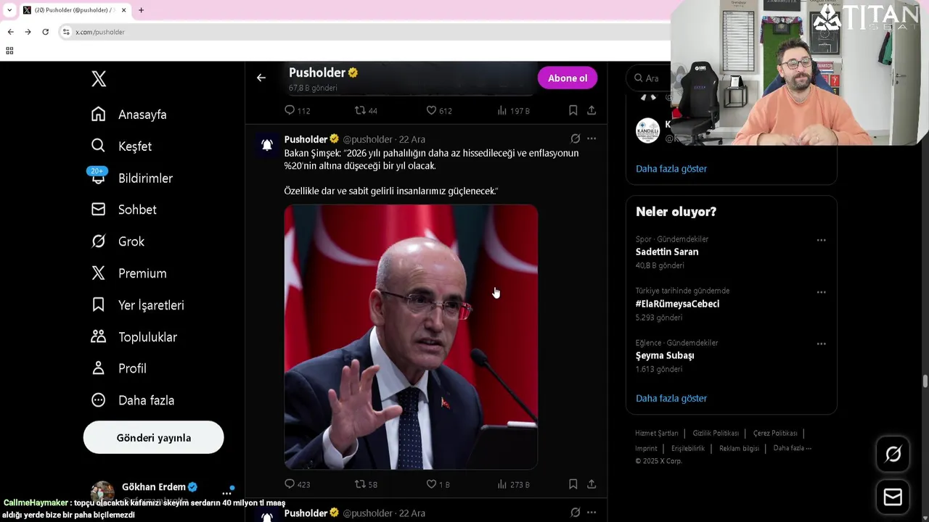Reply icon on post with 112 replies
Screen dimensions: 929x522
coord(290,110)
